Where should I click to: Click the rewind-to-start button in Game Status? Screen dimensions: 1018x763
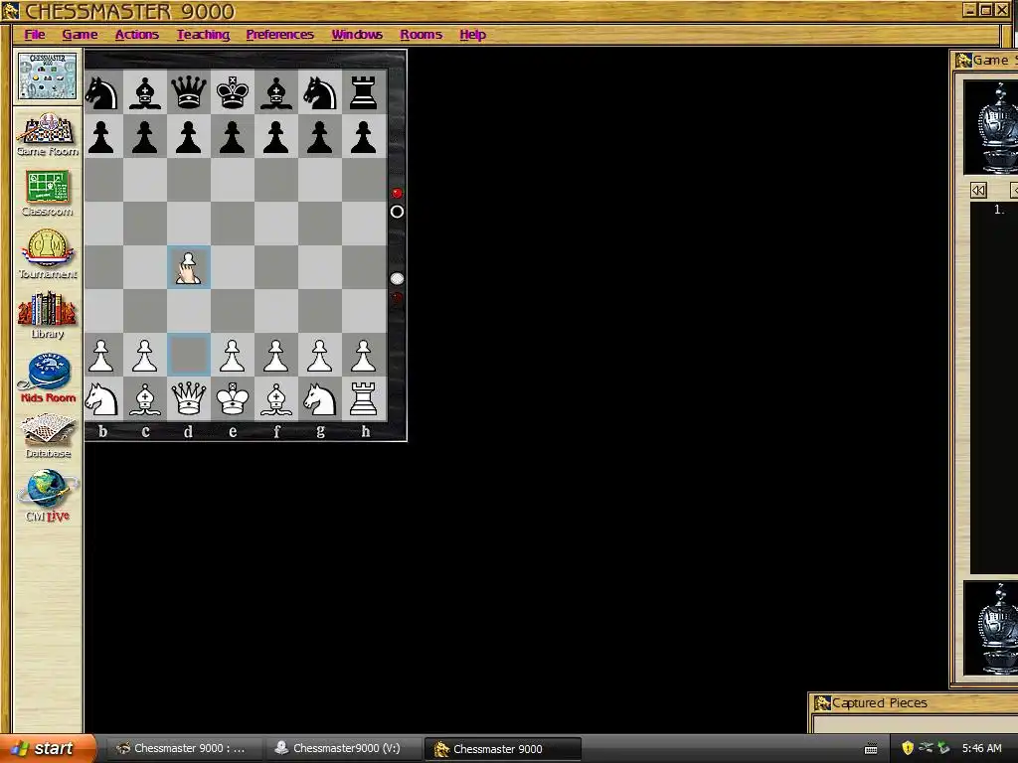pyautogui.click(x=978, y=190)
